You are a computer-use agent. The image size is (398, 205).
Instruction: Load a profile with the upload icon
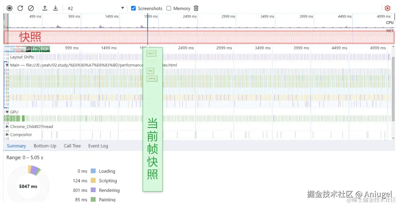tap(45, 8)
